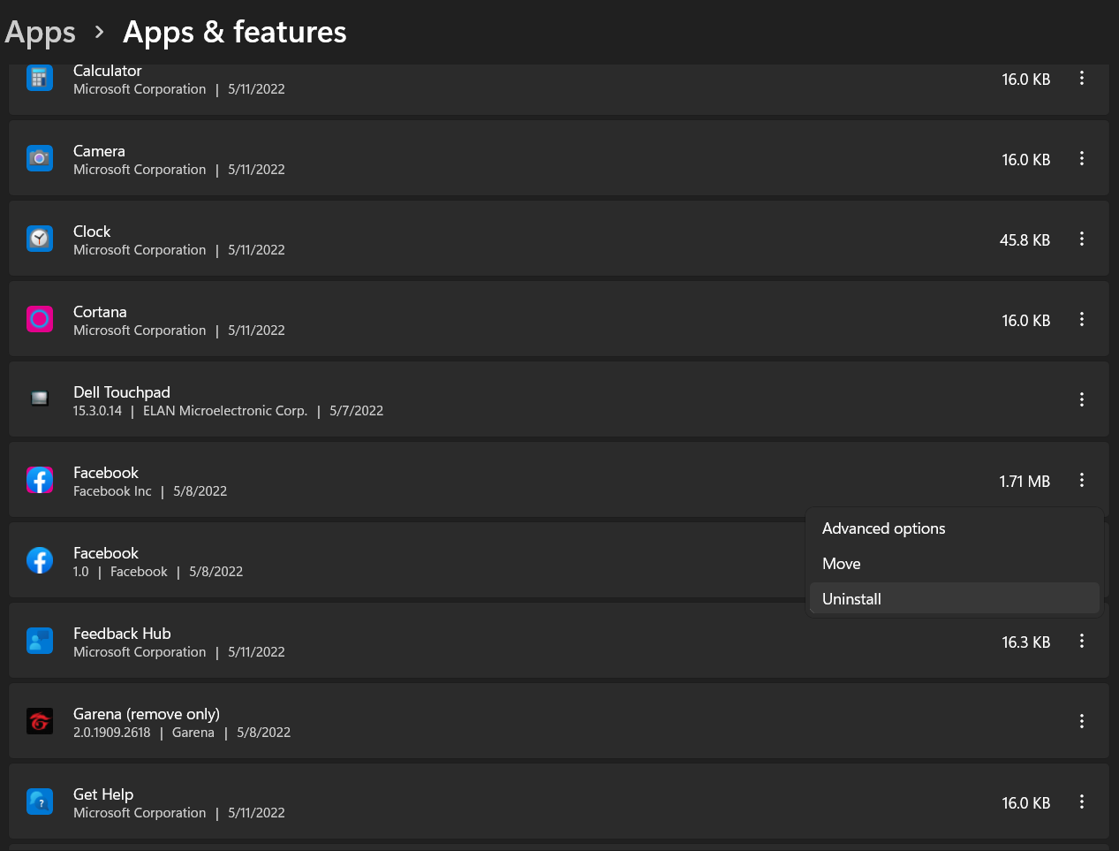1119x851 pixels.
Task: Select Advanced options in context menu
Action: [883, 528]
